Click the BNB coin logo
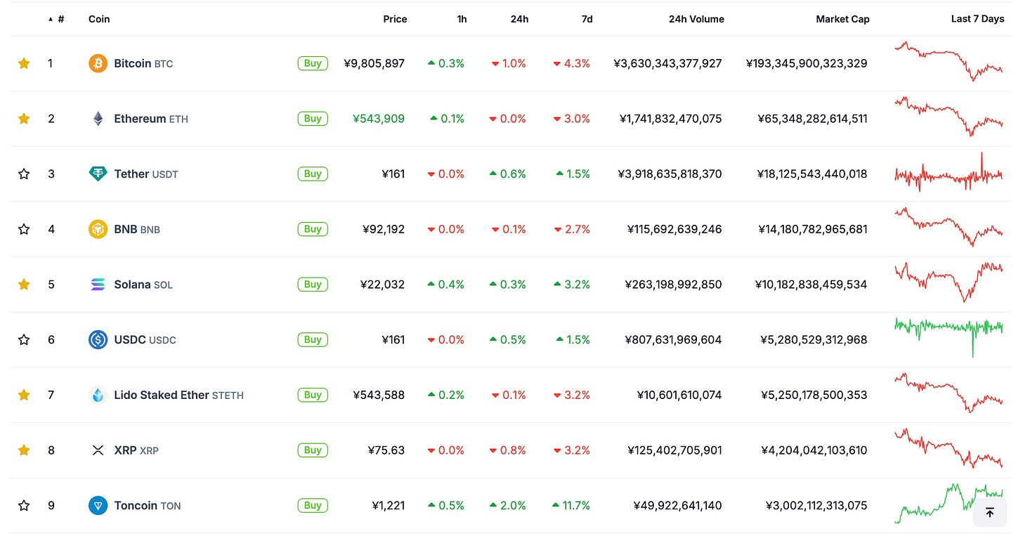Viewport: 1023px width, 536px height. (x=98, y=229)
